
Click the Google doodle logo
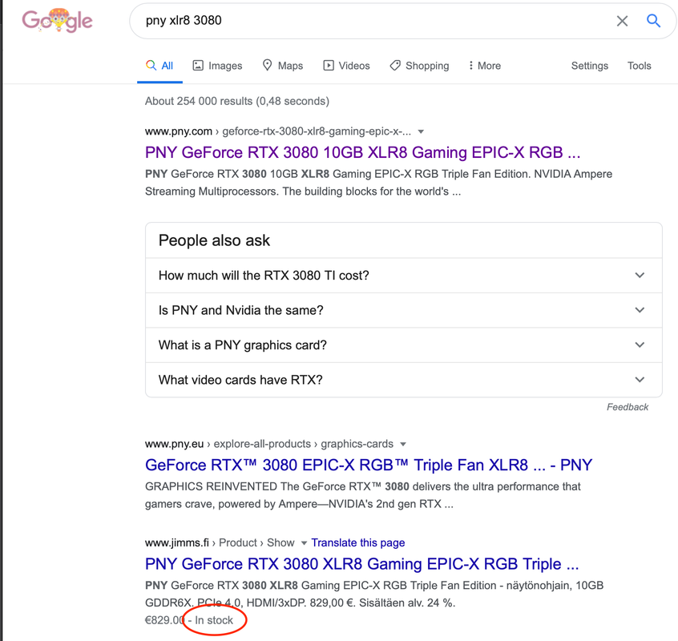(x=57, y=20)
